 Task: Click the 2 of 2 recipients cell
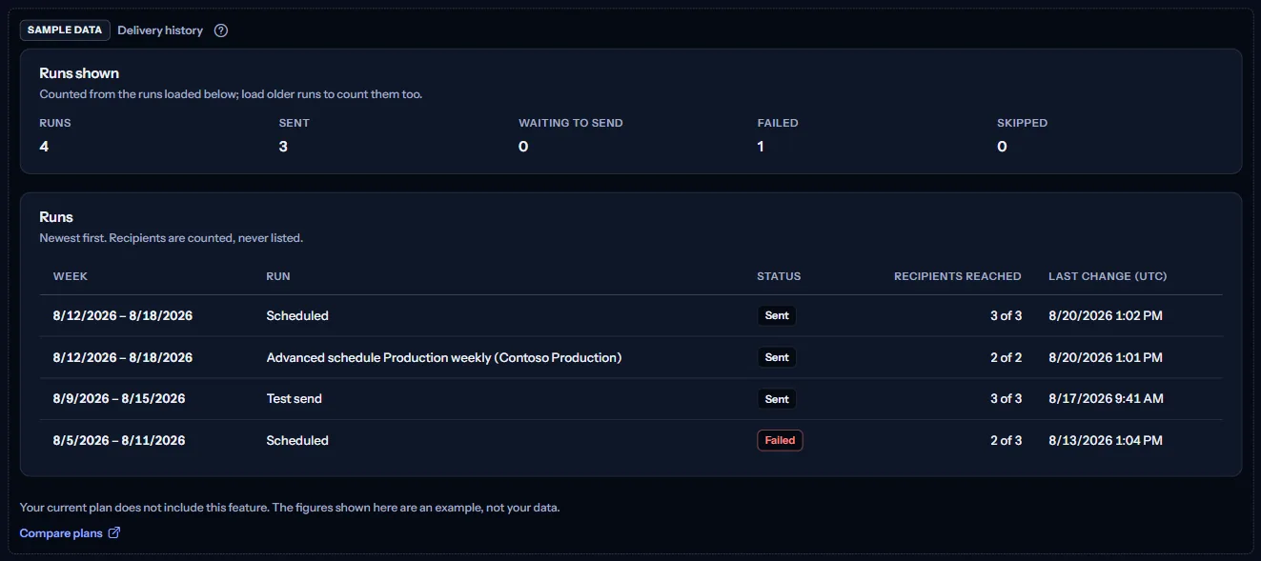click(x=1006, y=357)
